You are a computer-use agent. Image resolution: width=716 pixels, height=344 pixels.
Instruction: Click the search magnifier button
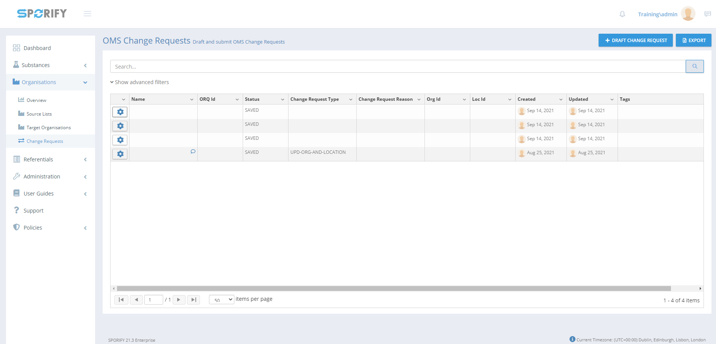(694, 66)
